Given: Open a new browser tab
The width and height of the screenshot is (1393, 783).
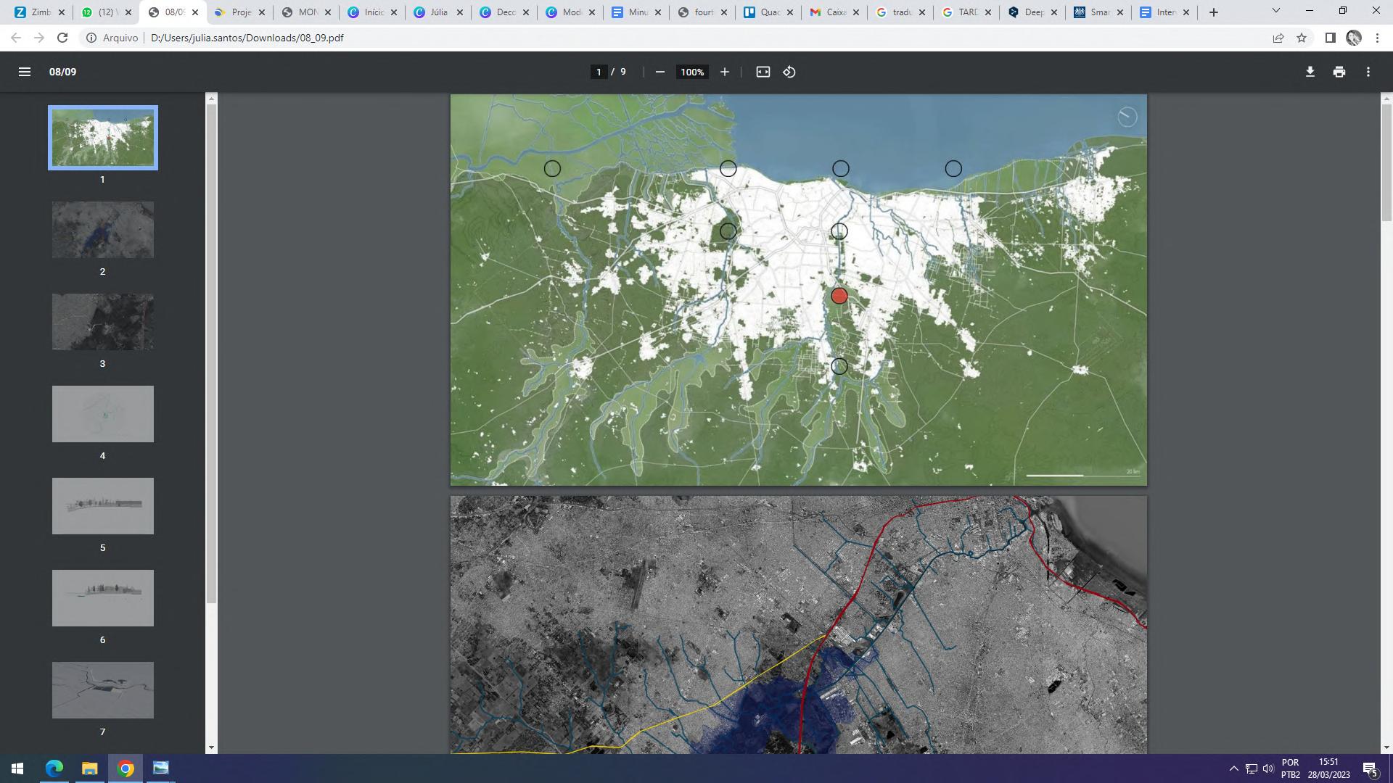Looking at the screenshot, I should pyautogui.click(x=1213, y=12).
